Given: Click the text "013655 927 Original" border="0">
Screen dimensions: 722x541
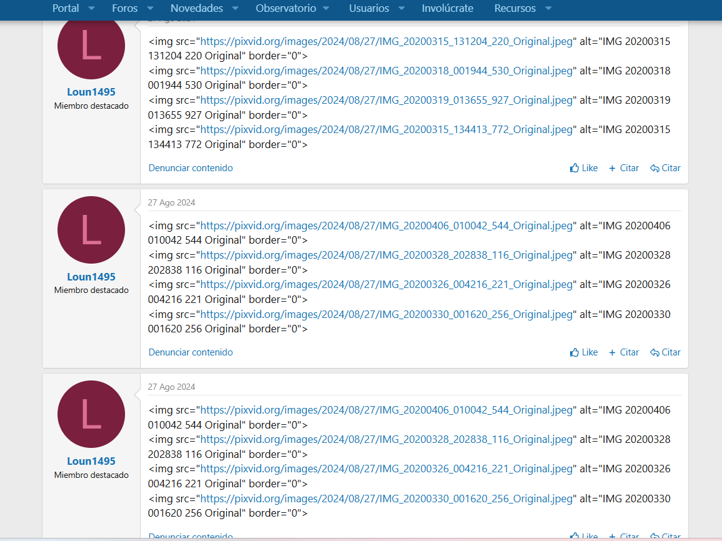Looking at the screenshot, I should [x=228, y=115].
